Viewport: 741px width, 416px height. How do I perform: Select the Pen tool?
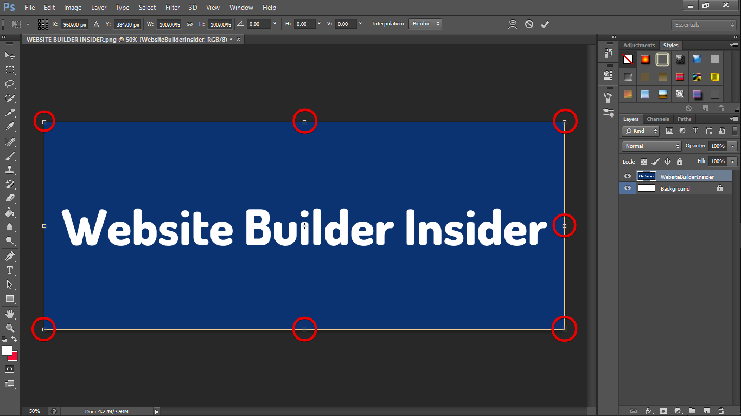(10, 256)
